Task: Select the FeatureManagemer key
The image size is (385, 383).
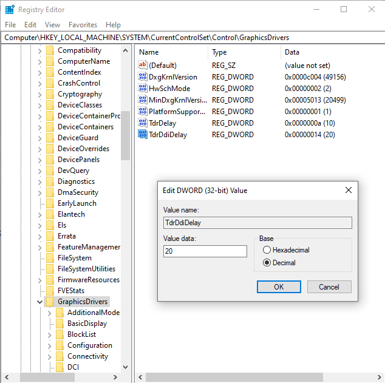Action: (89, 247)
